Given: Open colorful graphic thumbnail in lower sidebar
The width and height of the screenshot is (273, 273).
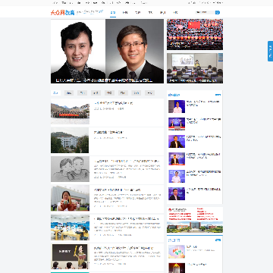Looking at the screenshot, I should click(177, 252).
